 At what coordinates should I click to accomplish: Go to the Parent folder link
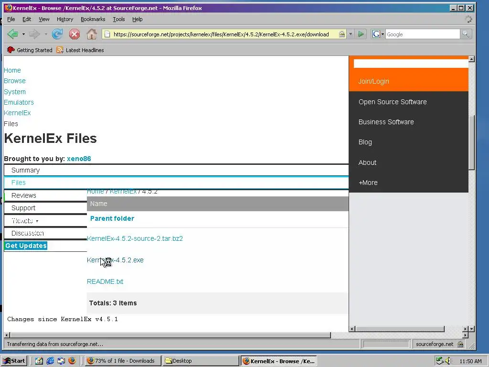112,218
